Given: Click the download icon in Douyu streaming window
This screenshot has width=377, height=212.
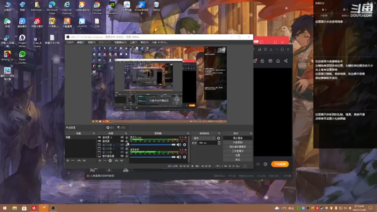Looking at the screenshot, I should (x=109, y=170).
